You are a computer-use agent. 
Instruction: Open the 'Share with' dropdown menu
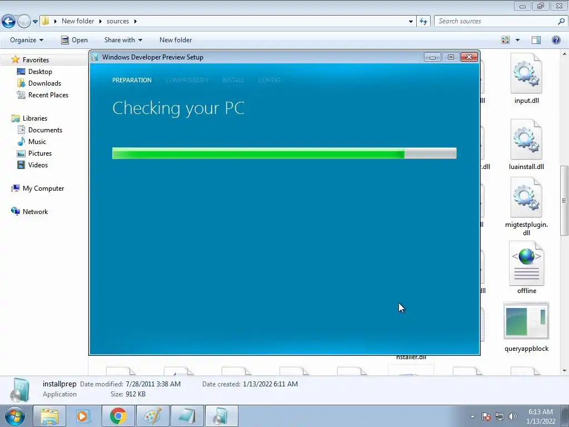pos(123,40)
